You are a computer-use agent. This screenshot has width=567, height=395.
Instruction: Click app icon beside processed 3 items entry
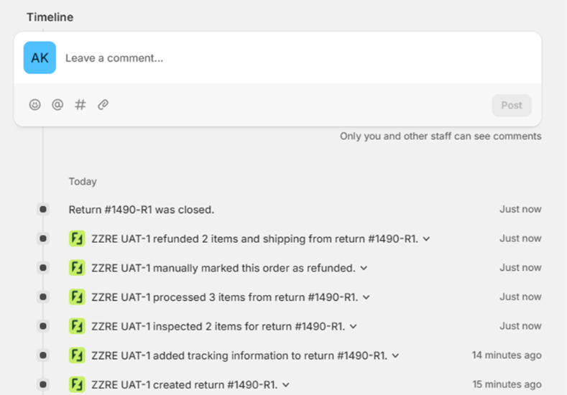[77, 297]
